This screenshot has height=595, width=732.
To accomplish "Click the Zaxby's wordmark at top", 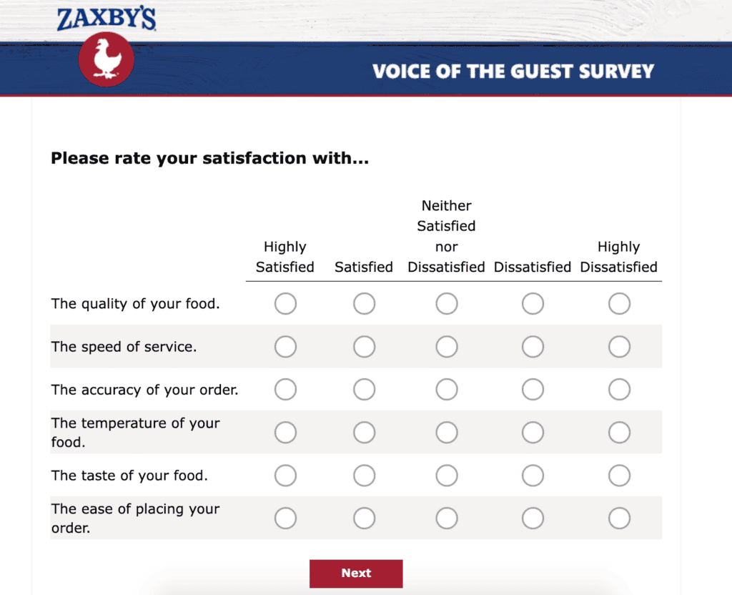I will pyautogui.click(x=107, y=17).
